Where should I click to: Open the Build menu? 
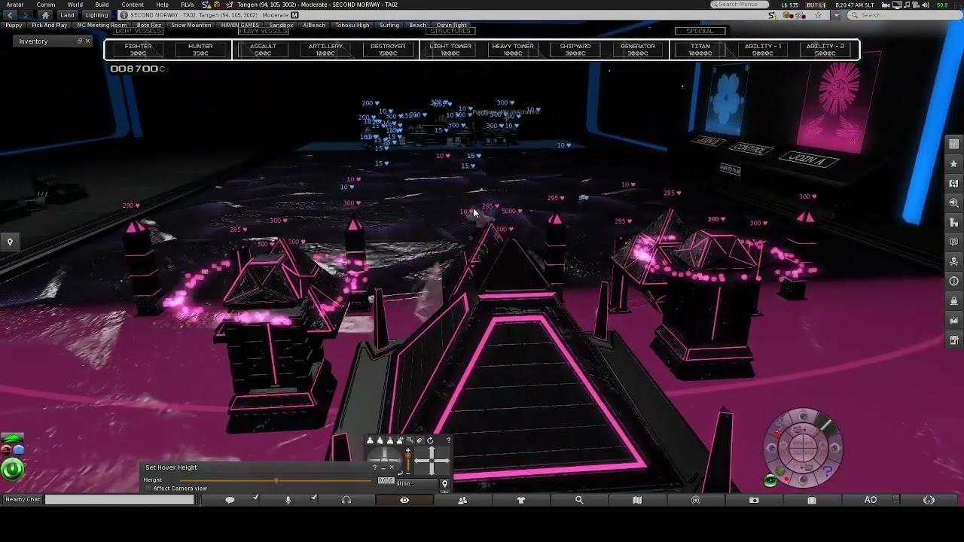click(x=102, y=5)
